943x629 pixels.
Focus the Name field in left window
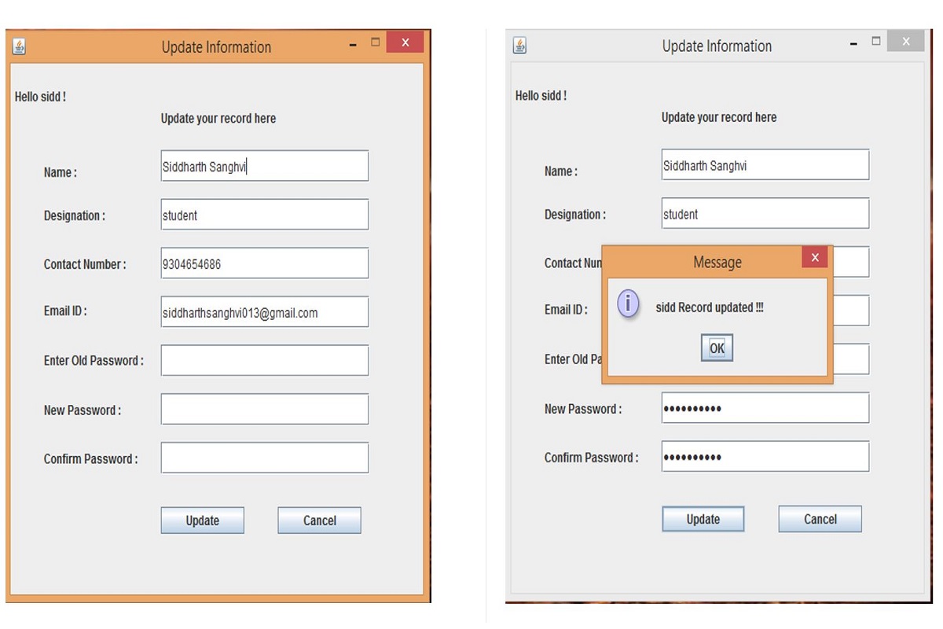point(264,167)
